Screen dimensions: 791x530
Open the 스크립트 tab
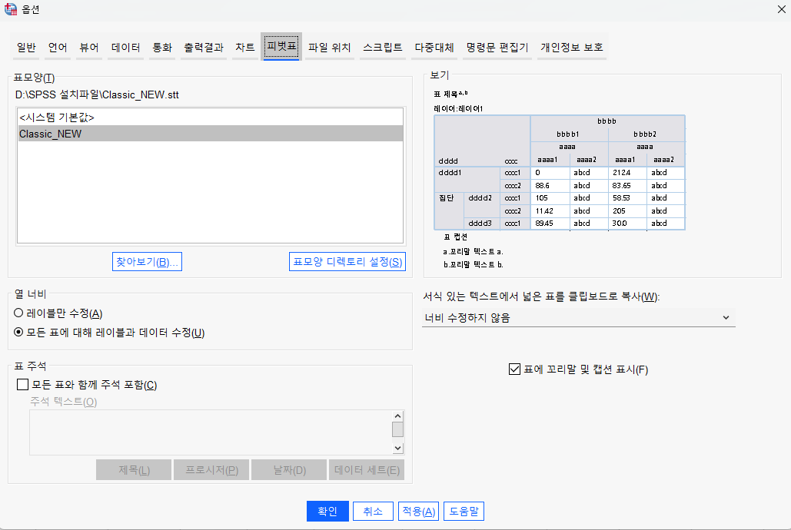click(x=382, y=48)
